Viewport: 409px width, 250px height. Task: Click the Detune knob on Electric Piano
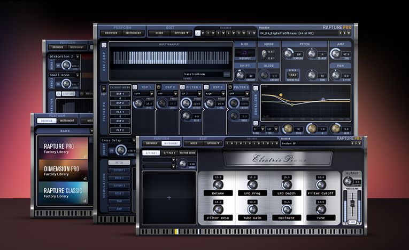[x=218, y=185]
